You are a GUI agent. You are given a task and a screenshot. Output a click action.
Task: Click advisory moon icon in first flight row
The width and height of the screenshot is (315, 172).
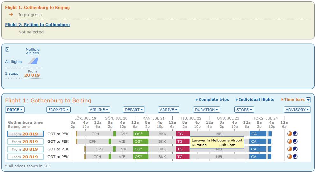(295, 134)
